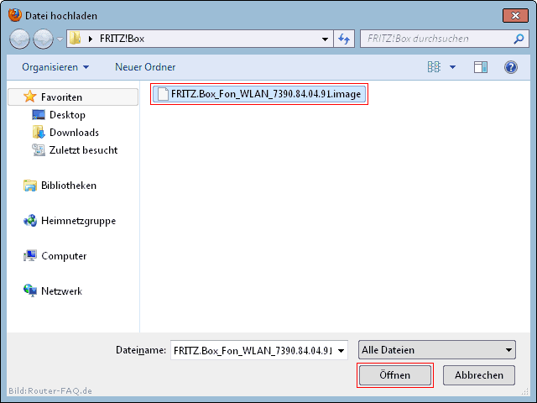The height and width of the screenshot is (403, 537).
Task: Select Computer in the navigation pane
Action: (x=64, y=256)
